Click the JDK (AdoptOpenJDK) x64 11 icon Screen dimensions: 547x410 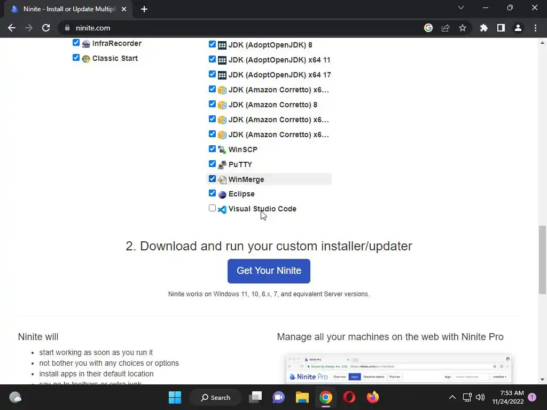point(222,60)
